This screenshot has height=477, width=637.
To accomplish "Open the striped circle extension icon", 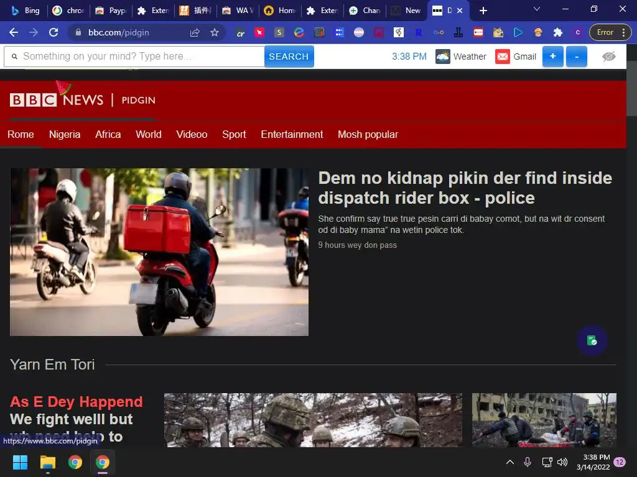I will tap(359, 32).
